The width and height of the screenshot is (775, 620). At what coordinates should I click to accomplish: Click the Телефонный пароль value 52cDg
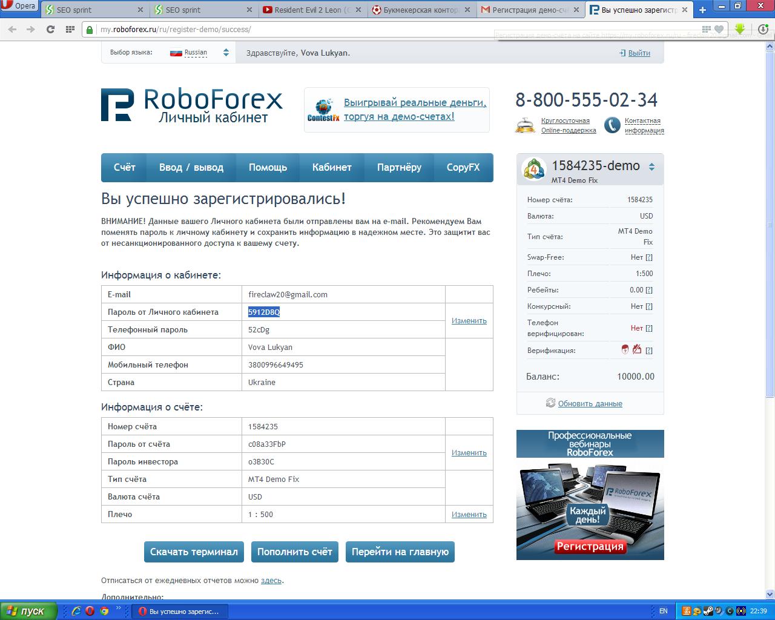pyautogui.click(x=259, y=330)
